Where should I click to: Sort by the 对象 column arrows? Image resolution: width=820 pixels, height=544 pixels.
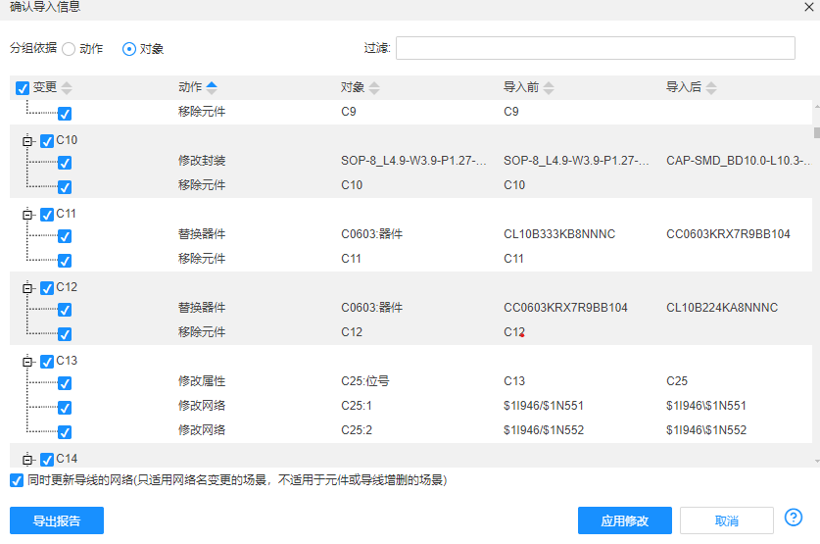coord(374,88)
